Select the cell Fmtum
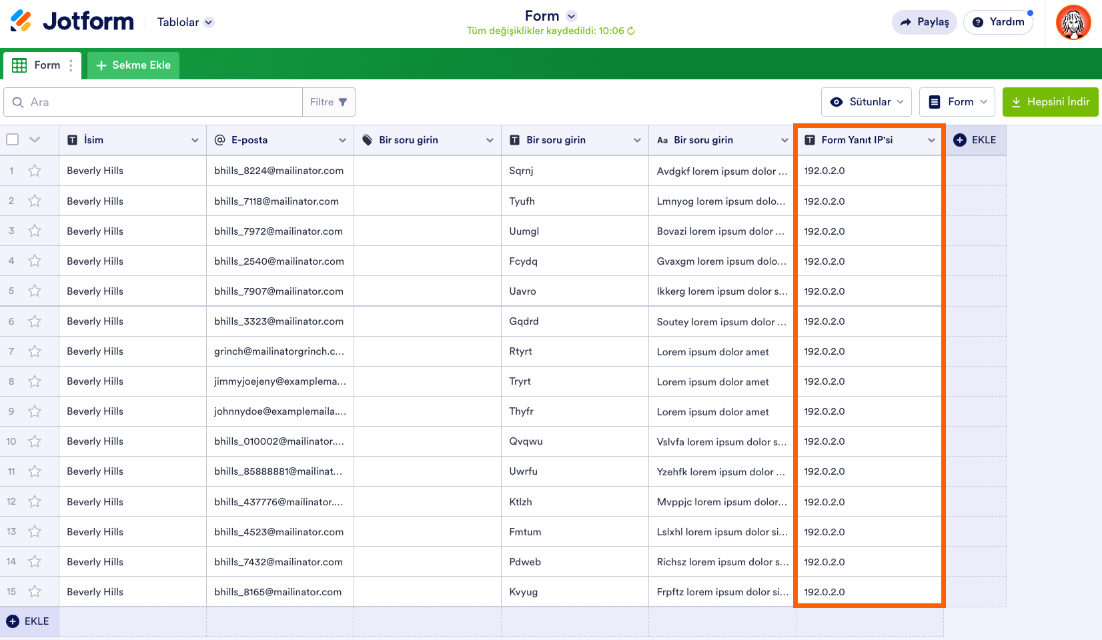The image size is (1102, 640). coord(575,531)
